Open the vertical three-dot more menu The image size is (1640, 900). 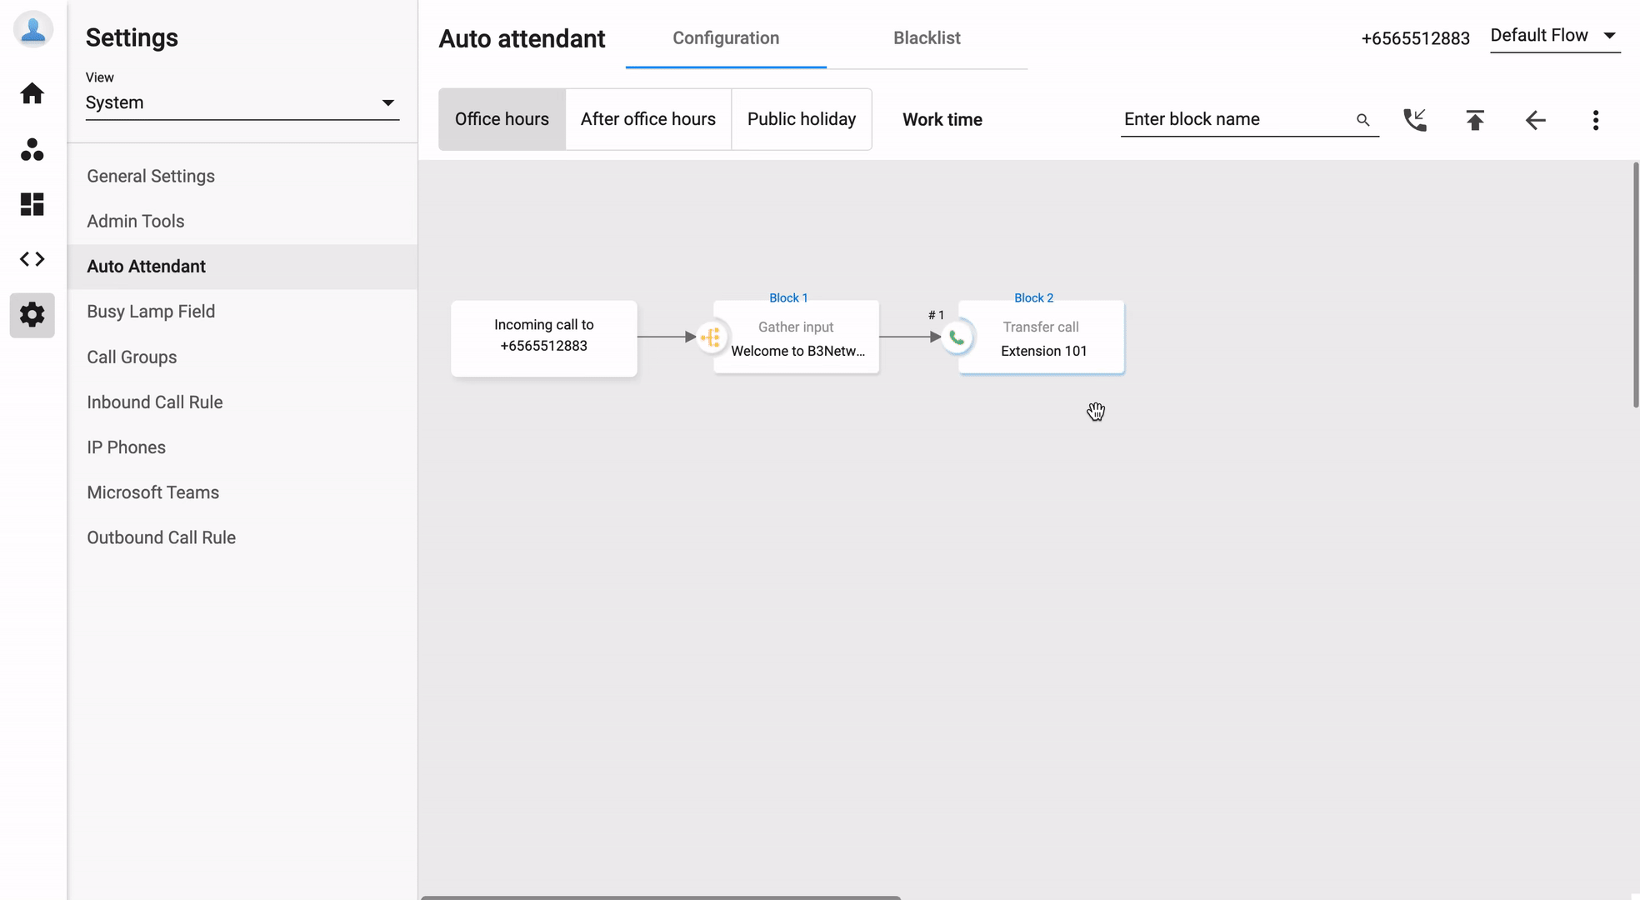pyautogui.click(x=1595, y=120)
